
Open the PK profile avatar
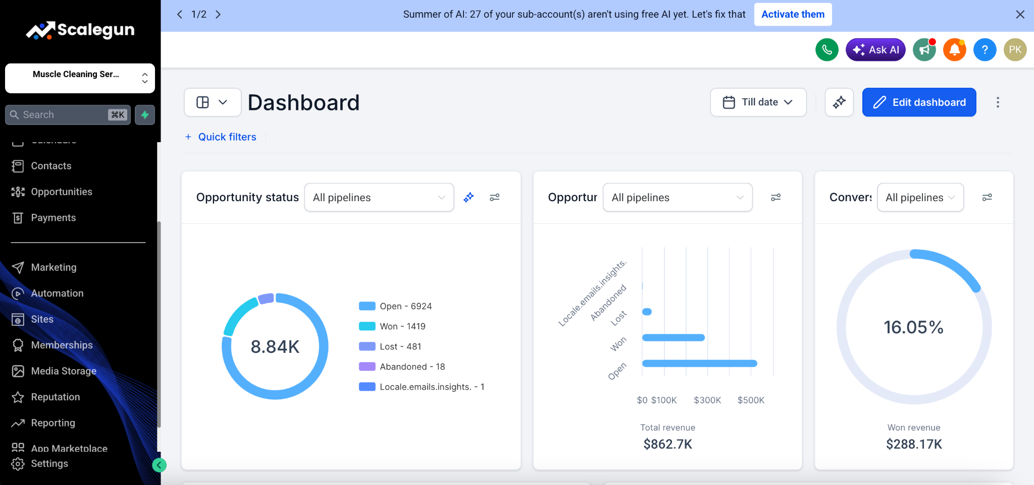click(x=1015, y=49)
